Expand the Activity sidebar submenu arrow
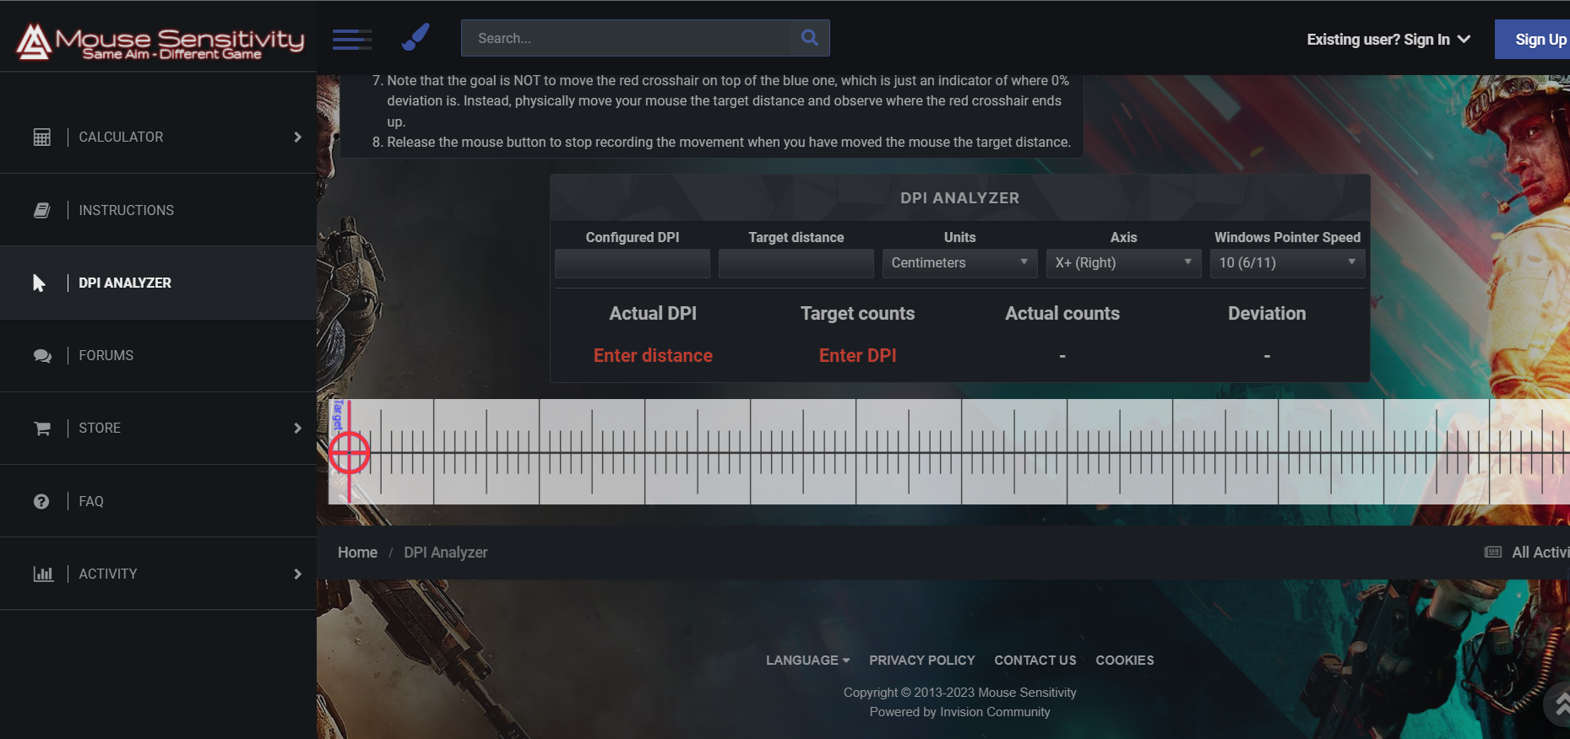 (x=297, y=574)
